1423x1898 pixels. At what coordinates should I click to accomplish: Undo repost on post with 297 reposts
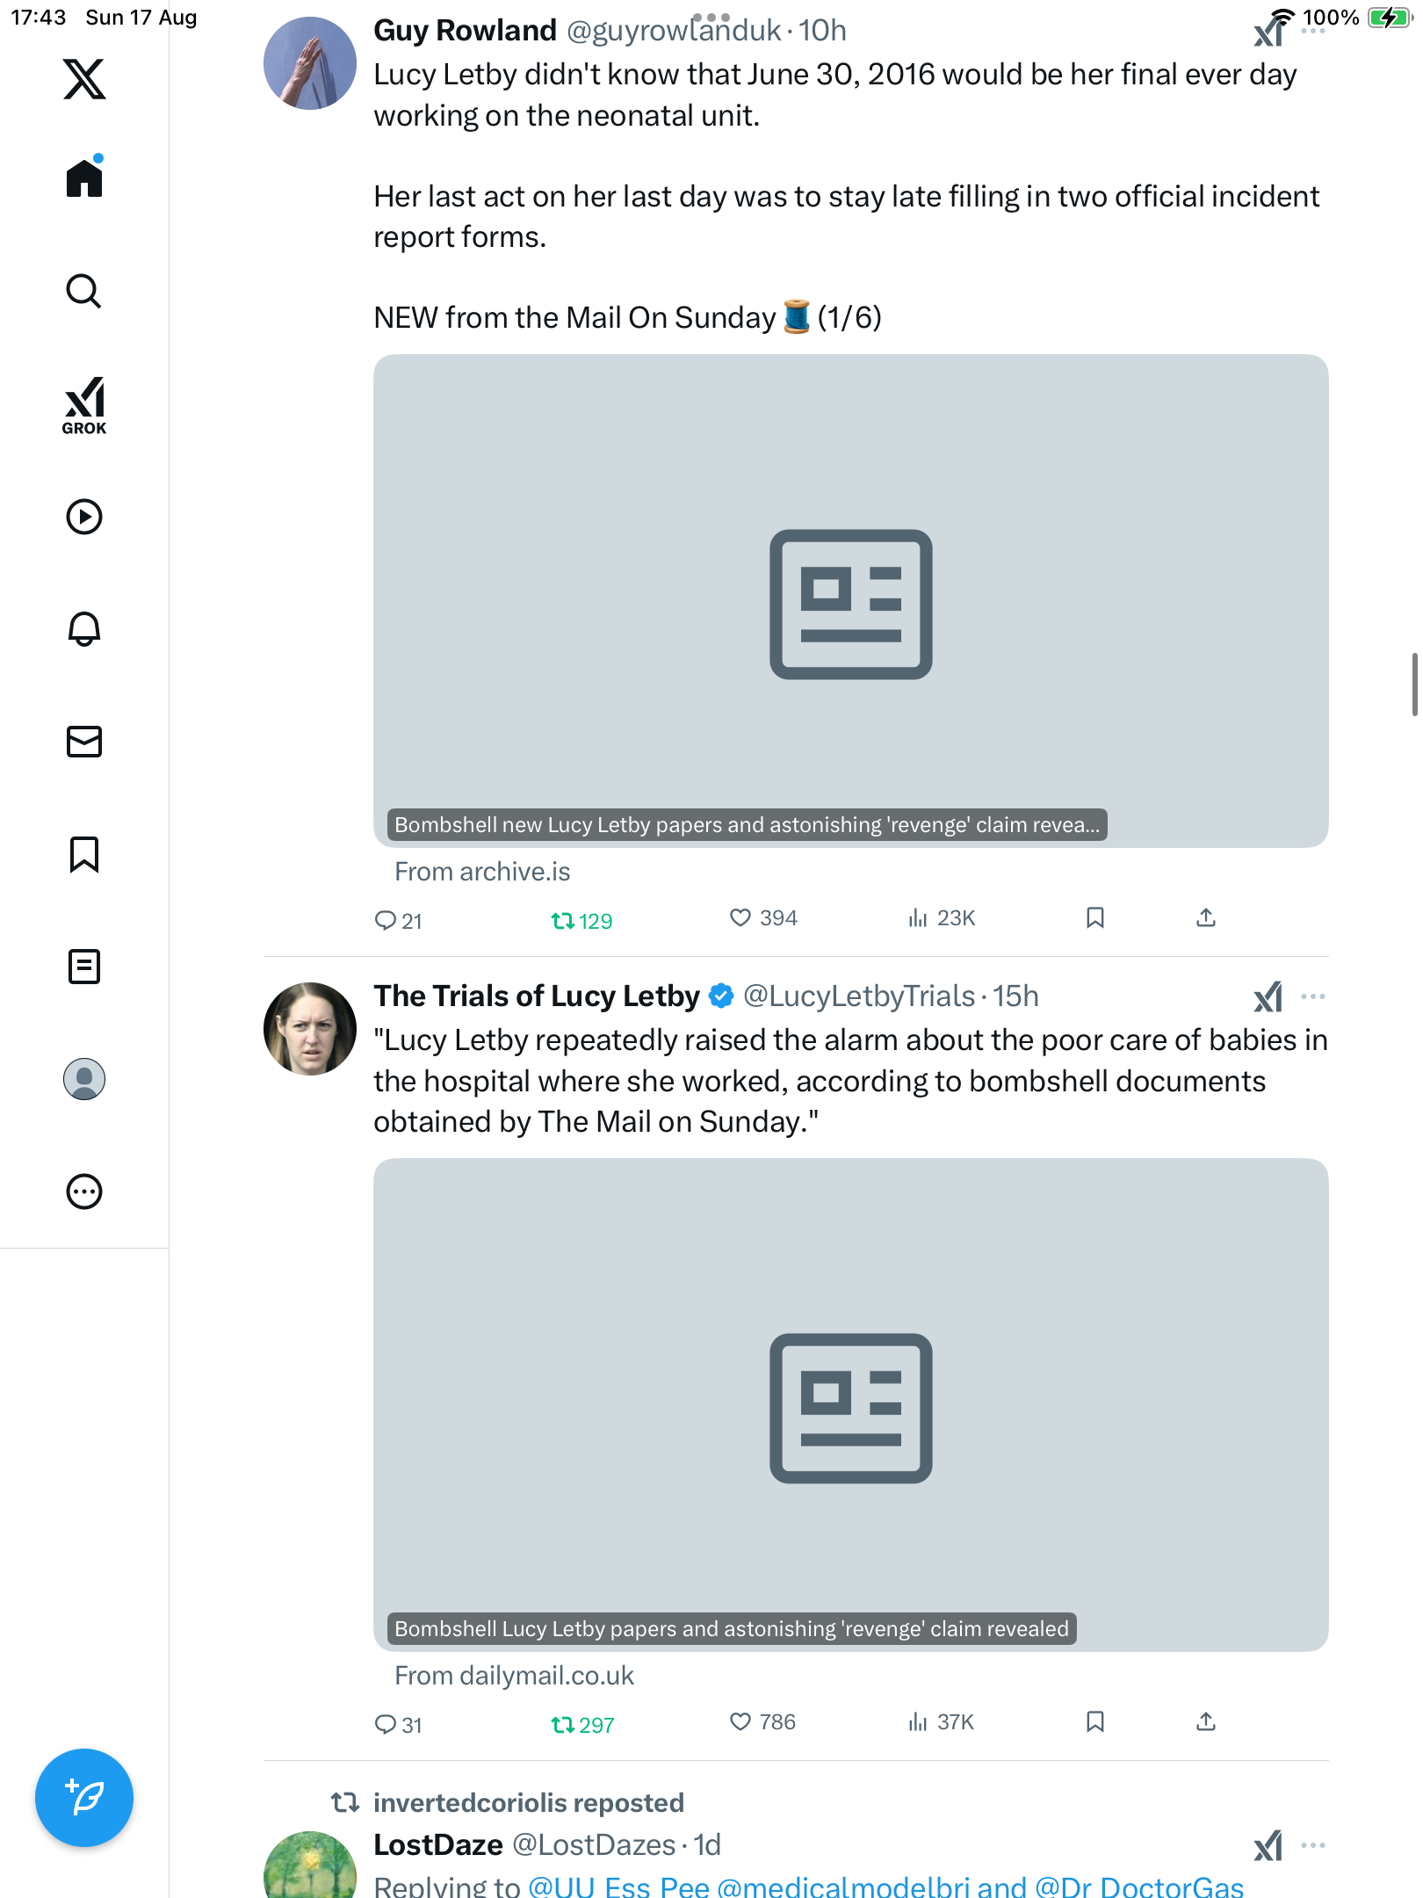click(581, 1724)
